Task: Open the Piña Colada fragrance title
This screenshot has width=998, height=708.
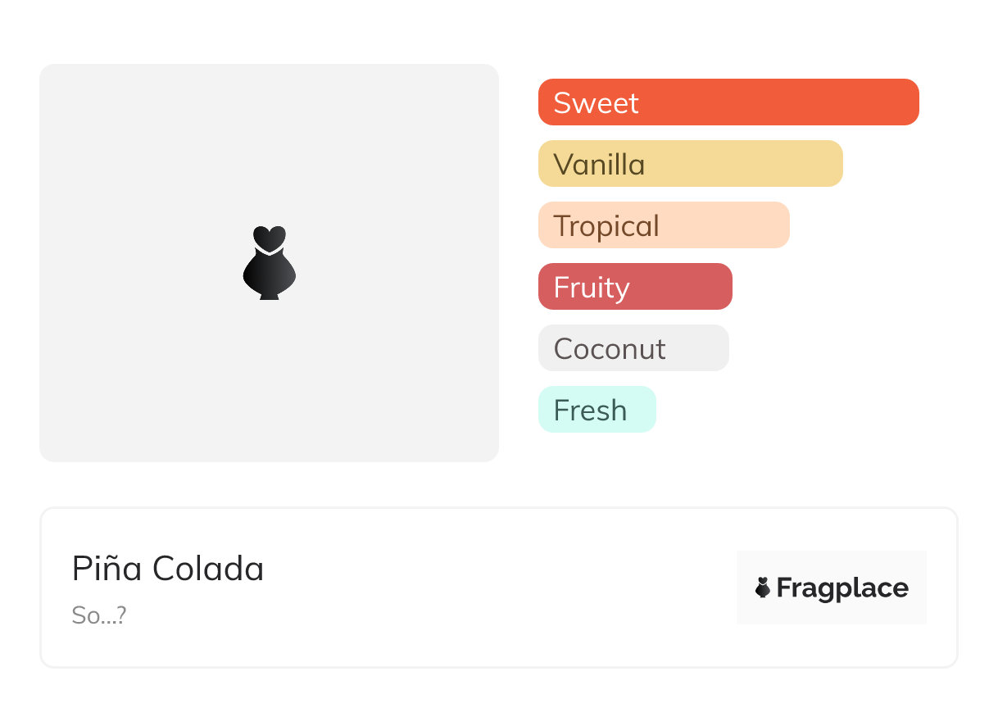Action: 168,569
